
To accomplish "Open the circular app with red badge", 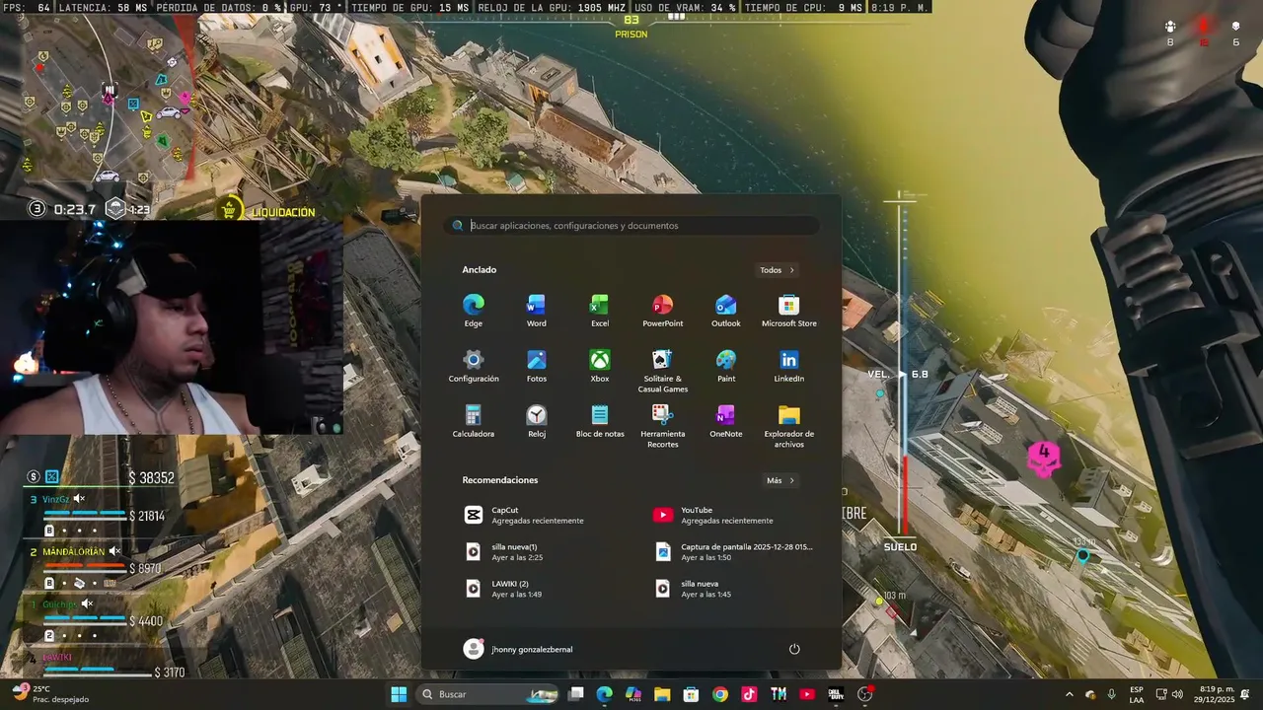I will tap(865, 694).
